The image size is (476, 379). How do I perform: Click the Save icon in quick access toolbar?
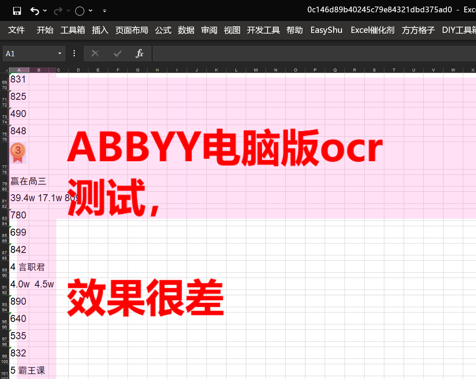point(17,11)
